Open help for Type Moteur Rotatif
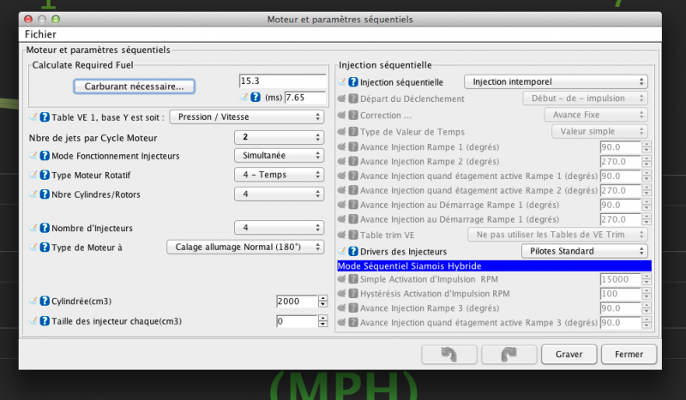Screen dimensions: 686x400 tap(45, 175)
